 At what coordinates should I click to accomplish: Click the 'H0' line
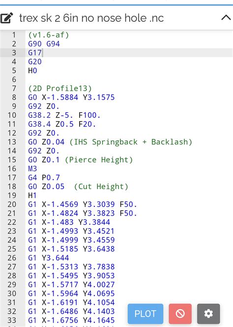pos(32,71)
